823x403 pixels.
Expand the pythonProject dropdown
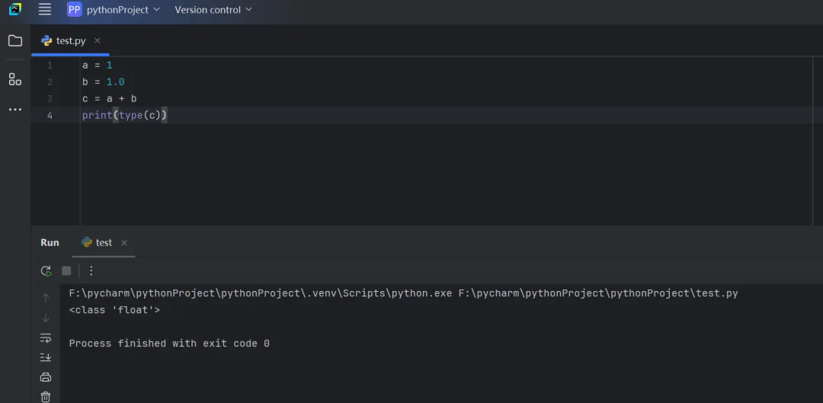114,10
